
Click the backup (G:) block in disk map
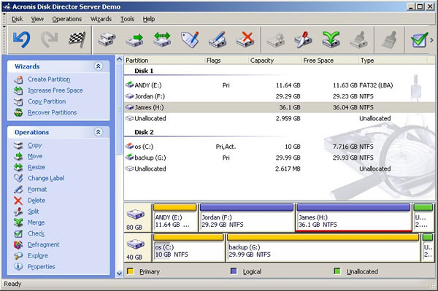click(323, 247)
